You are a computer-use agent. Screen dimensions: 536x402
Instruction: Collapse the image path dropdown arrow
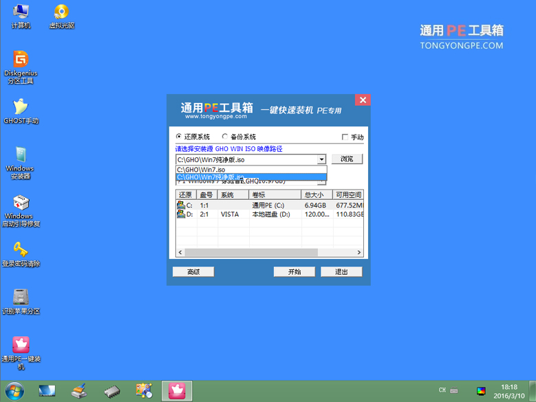pos(321,159)
